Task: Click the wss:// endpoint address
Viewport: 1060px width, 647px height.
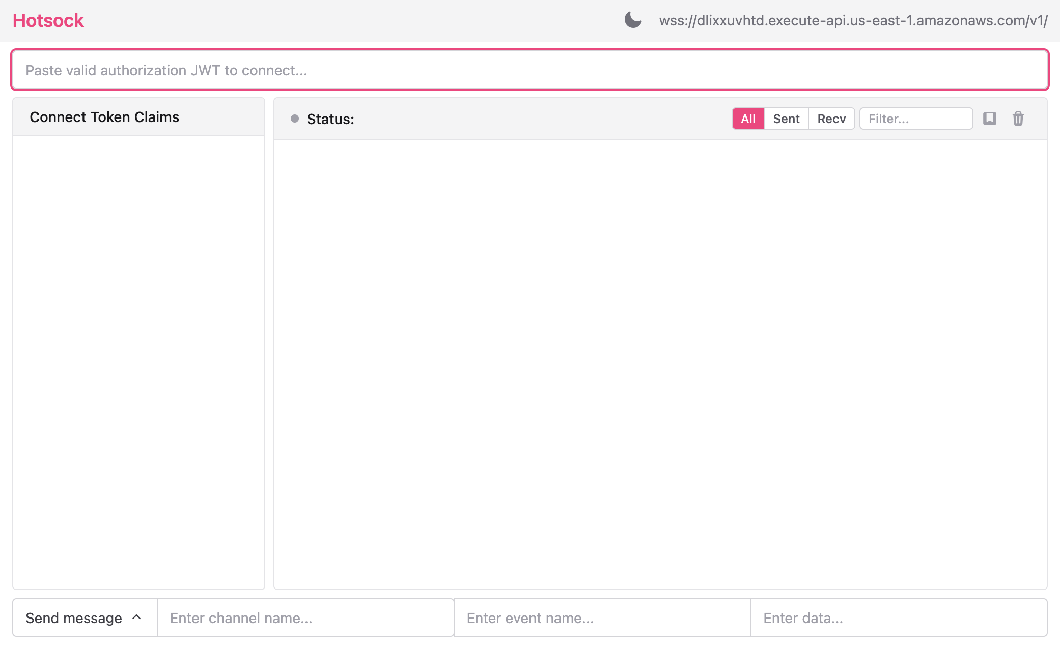Action: [853, 21]
